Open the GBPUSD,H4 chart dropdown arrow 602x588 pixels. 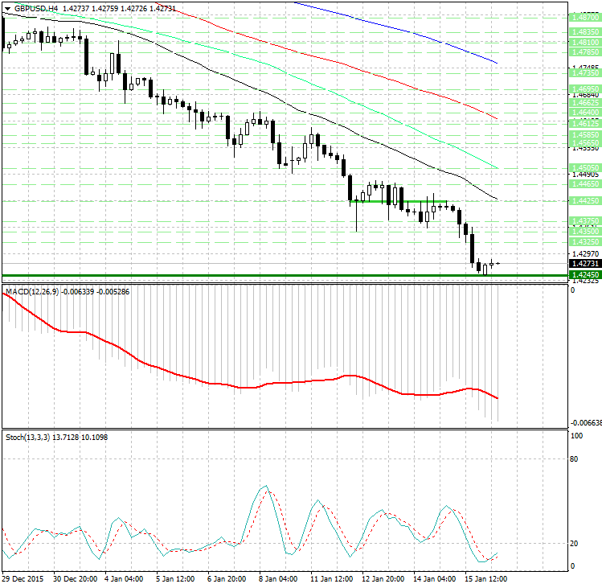click(x=8, y=8)
